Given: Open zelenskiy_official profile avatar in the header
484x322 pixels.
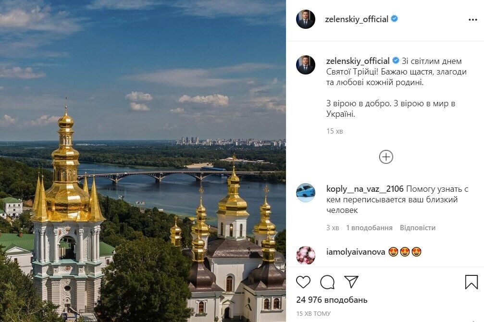Looking at the screenshot, I should 305,19.
